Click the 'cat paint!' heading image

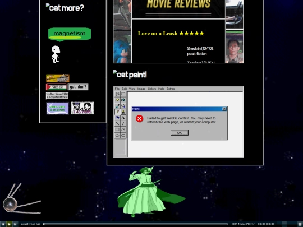click(130, 75)
